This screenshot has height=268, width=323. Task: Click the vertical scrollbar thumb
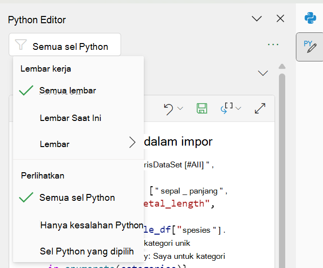tap(282, 171)
